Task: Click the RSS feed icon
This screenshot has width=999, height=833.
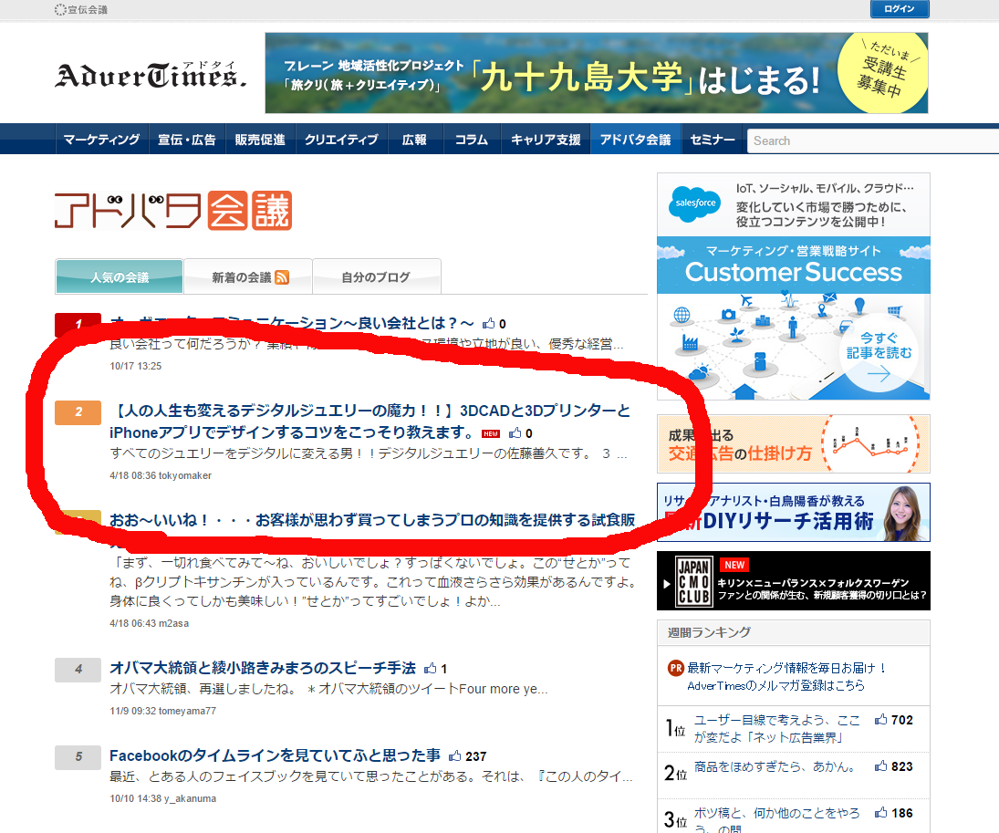Action: (282, 277)
